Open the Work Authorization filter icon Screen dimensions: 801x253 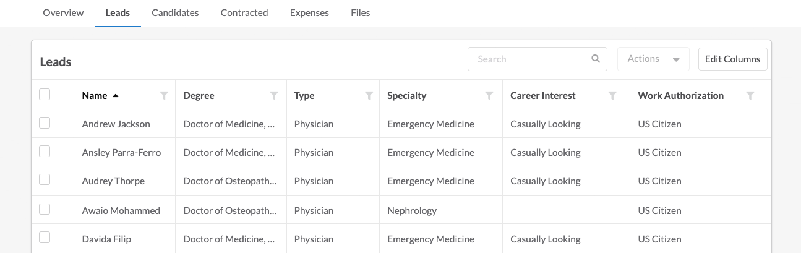tap(750, 95)
